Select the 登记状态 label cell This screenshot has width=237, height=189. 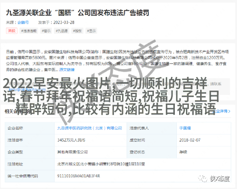[152, 152]
